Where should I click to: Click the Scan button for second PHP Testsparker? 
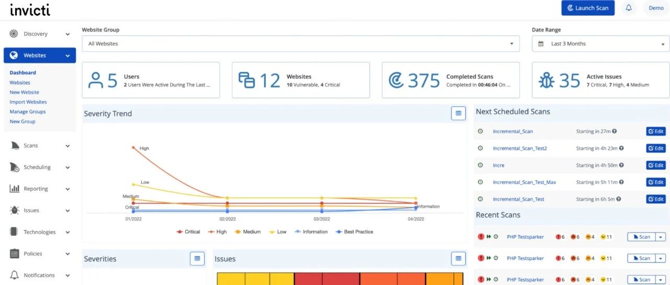click(641, 258)
